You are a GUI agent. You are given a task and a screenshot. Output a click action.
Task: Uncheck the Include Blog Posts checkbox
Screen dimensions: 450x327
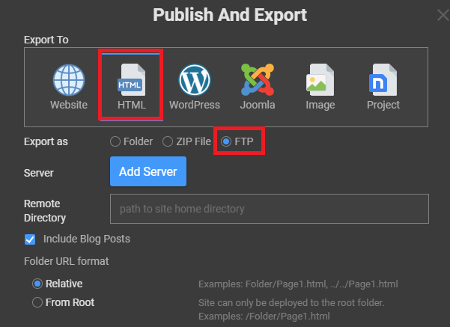[30, 239]
